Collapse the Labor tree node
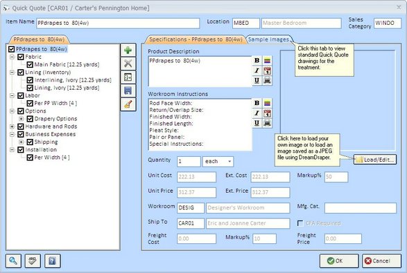The image size is (407, 273). [x=12, y=95]
